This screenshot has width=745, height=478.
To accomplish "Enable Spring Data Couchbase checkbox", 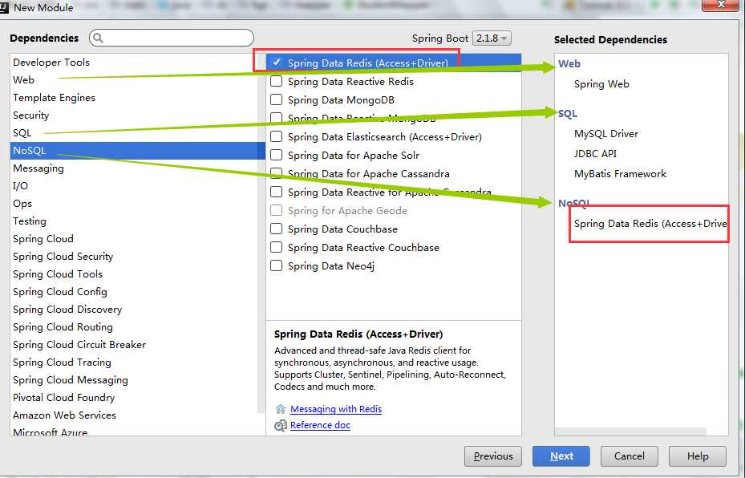I will (x=277, y=229).
